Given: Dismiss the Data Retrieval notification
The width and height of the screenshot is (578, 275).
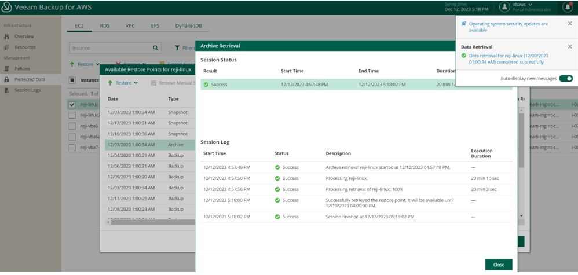Looking at the screenshot, I should 570,47.
